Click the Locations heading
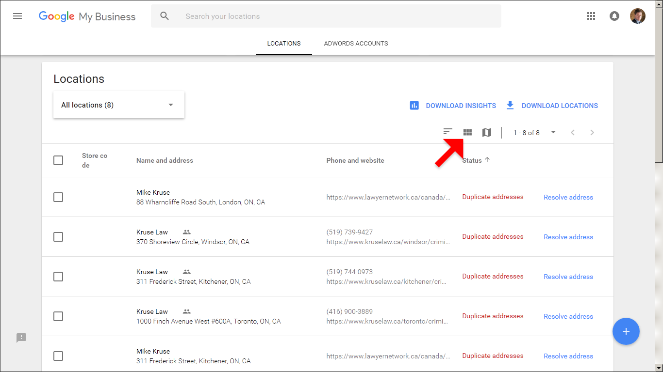Screen dimensions: 663x372 pyautogui.click(x=79, y=79)
